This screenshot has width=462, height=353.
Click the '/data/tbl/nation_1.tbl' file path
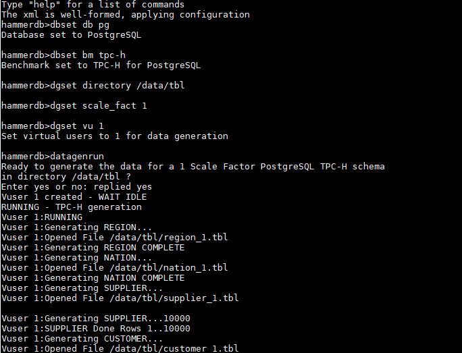(169, 268)
